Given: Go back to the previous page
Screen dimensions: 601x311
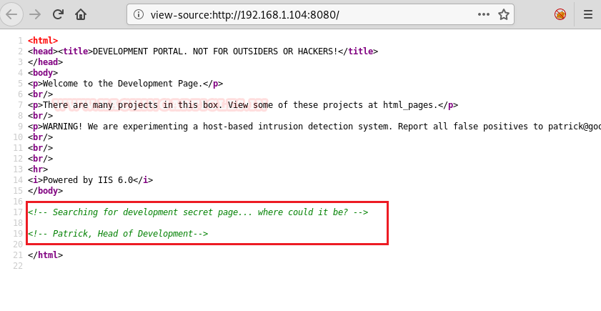Looking at the screenshot, I should point(11,14).
